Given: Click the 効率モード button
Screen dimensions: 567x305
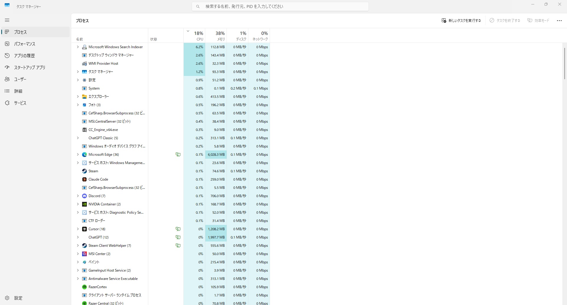Looking at the screenshot, I should [538, 21].
